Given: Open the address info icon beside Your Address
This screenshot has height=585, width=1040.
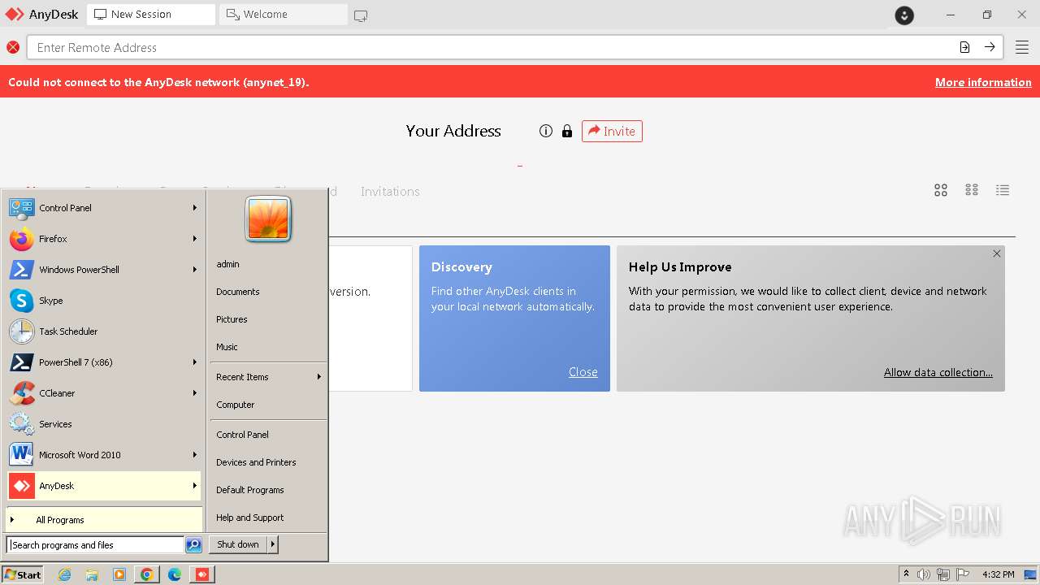Looking at the screenshot, I should [546, 131].
